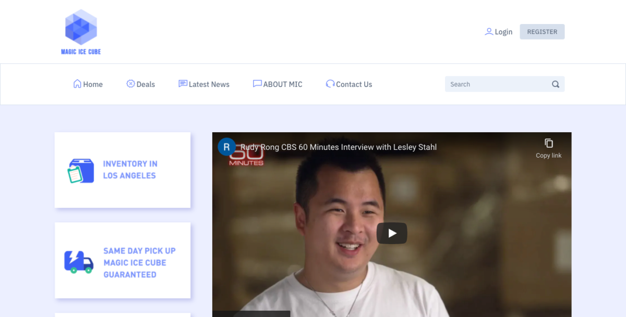Image resolution: width=626 pixels, height=317 pixels.
Task: Click the Home house icon
Action: point(77,84)
